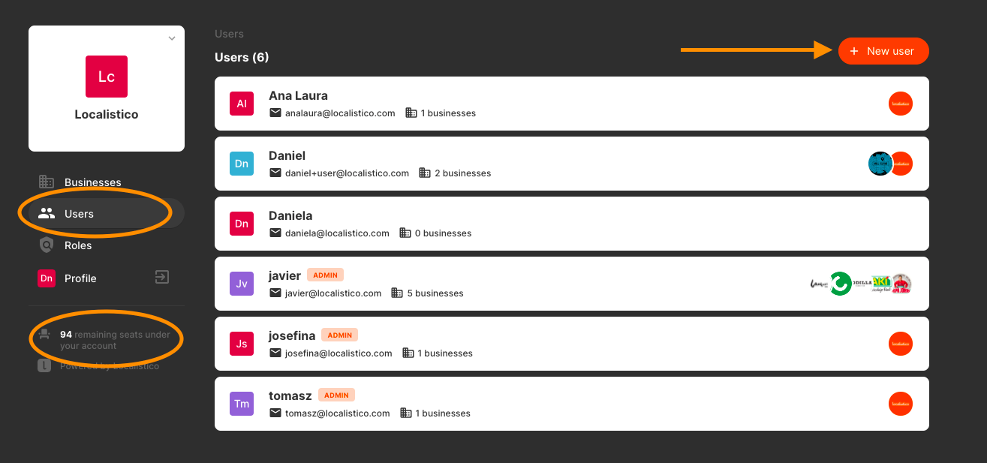The height and width of the screenshot is (463, 987).
Task: Click the New user button
Action: coord(883,51)
